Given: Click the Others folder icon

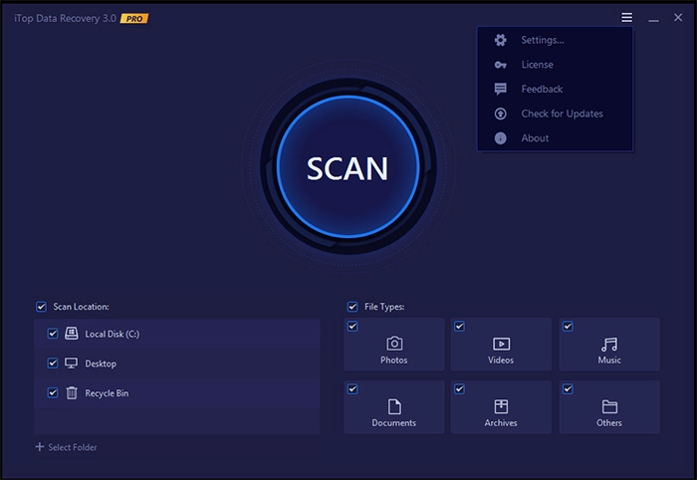Looking at the screenshot, I should (609, 406).
